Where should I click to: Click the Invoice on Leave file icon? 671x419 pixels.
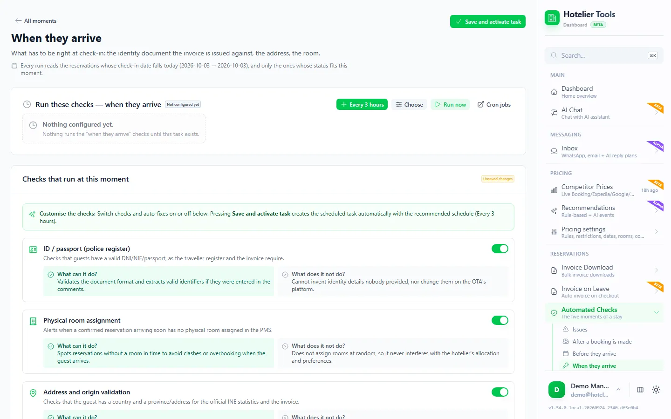(x=554, y=291)
